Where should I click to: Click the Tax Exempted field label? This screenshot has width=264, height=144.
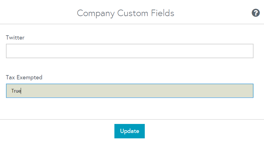coord(24,77)
